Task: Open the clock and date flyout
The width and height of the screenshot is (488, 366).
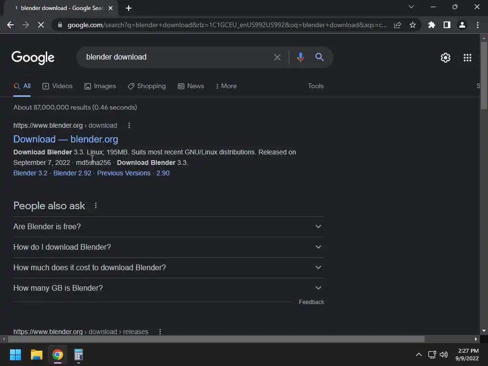Action: tap(467, 355)
